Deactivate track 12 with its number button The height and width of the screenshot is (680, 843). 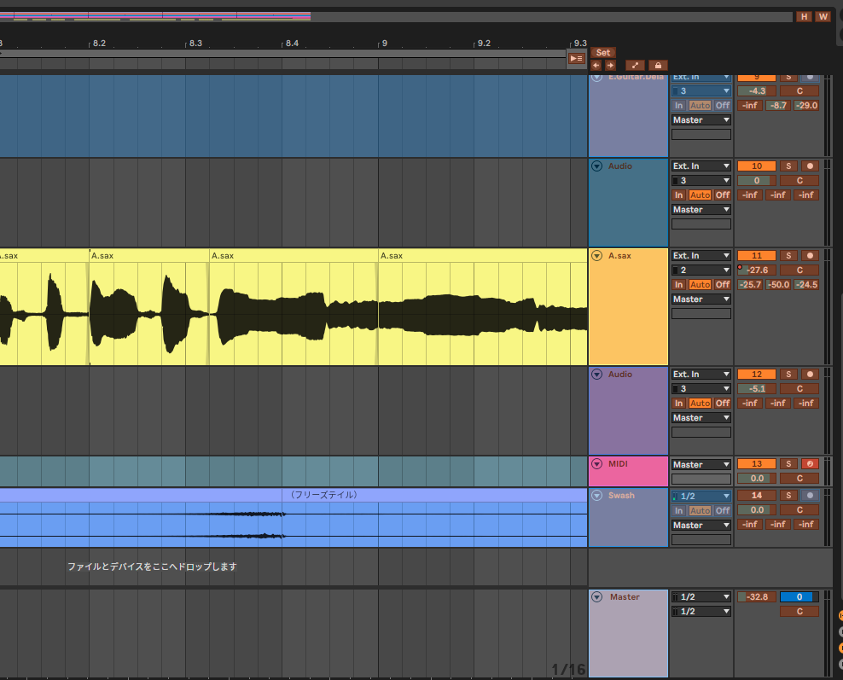(756, 374)
